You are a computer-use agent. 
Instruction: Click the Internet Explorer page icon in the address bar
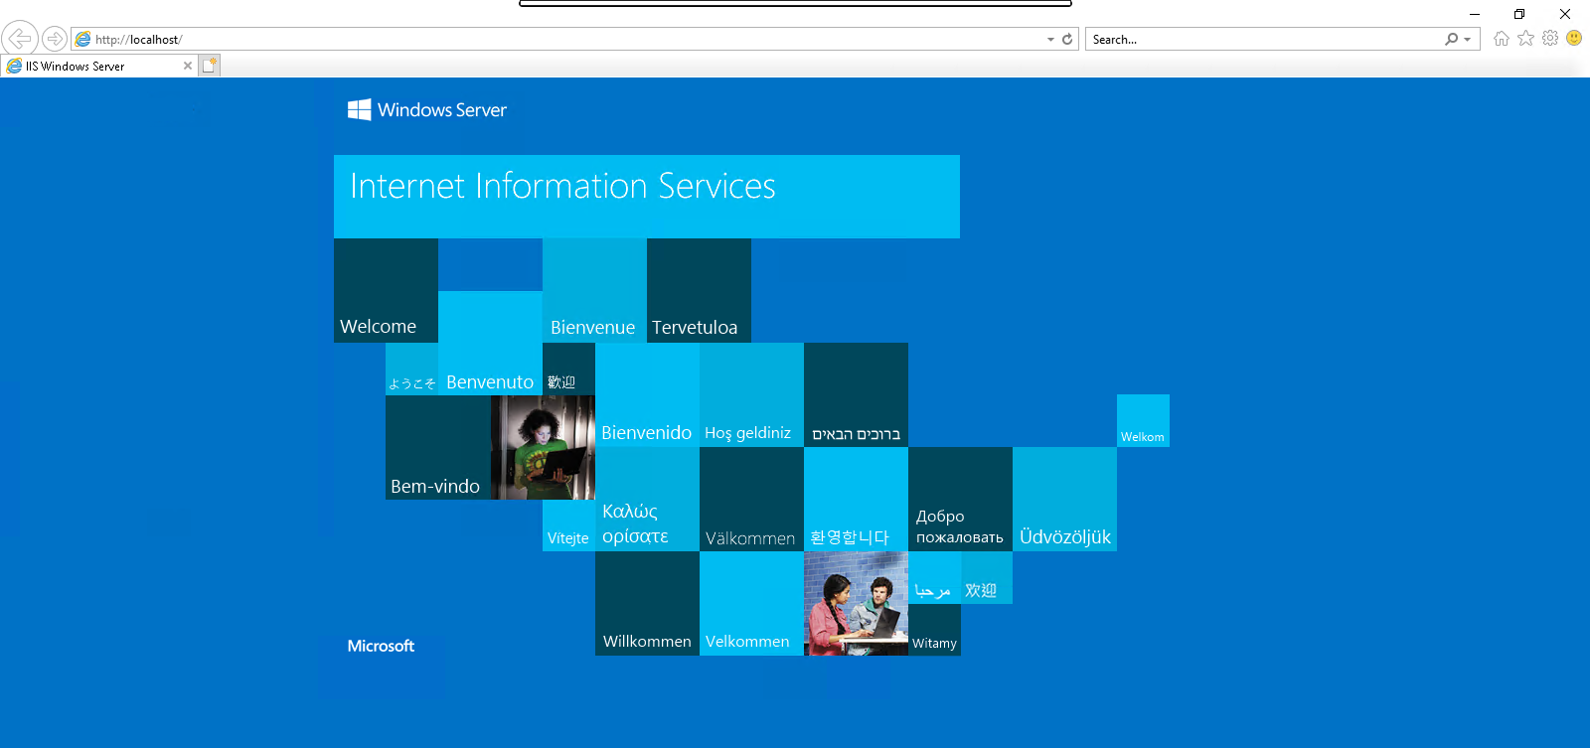[x=82, y=39]
